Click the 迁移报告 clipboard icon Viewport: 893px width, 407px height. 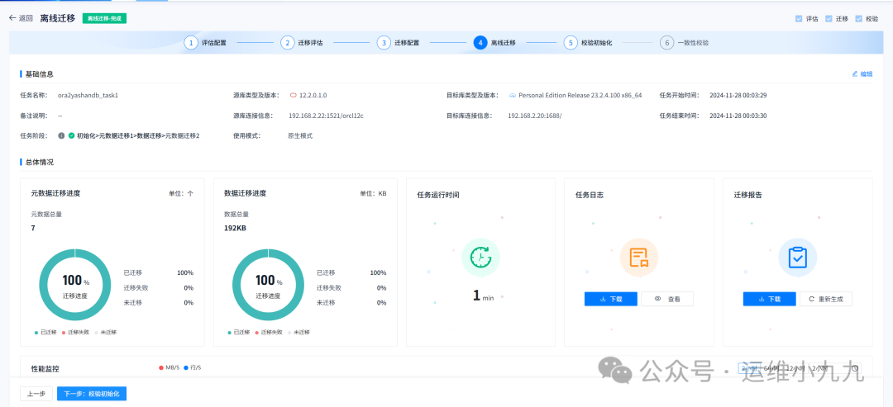[797, 258]
